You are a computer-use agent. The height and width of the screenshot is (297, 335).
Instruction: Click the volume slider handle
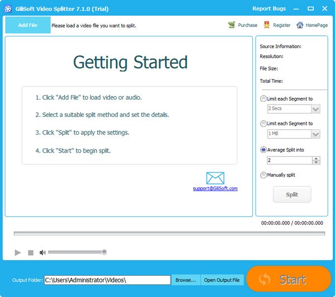[x=104, y=252]
